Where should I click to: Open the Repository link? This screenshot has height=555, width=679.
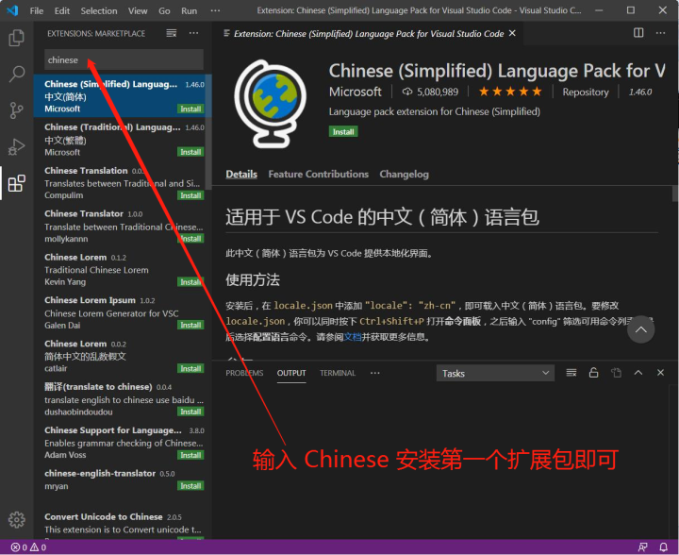point(585,92)
